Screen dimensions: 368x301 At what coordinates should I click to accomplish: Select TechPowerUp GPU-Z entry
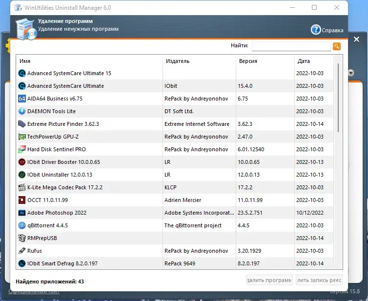pos(53,137)
